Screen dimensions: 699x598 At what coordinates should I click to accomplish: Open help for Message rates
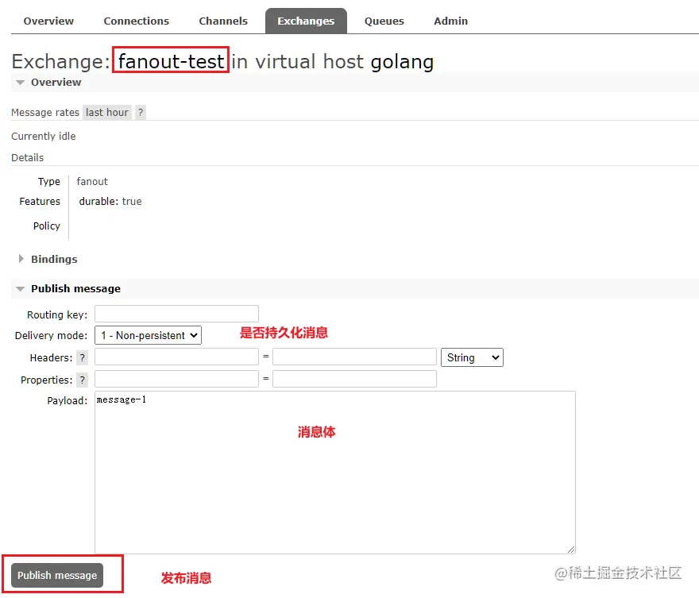coord(141,112)
